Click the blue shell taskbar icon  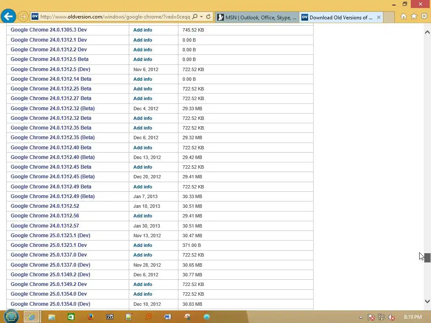point(207,317)
